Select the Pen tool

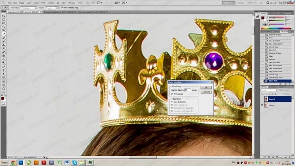pos(4,67)
